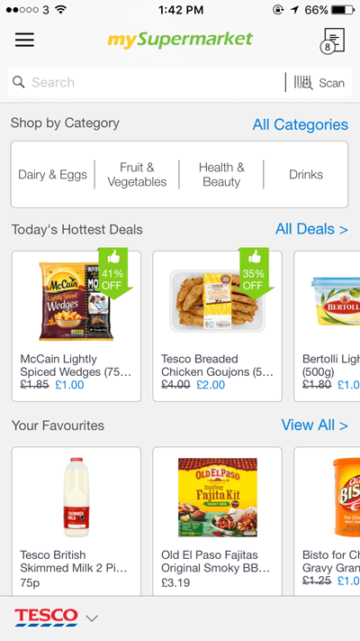
Task: Tap the mySupermarket logo
Action: 180,40
